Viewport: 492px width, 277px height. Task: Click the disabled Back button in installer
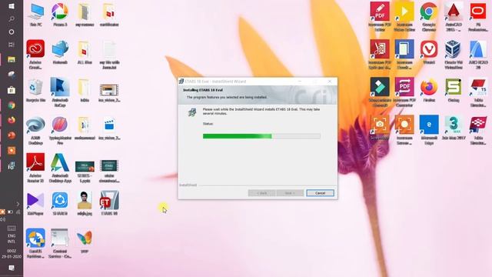tap(261, 193)
